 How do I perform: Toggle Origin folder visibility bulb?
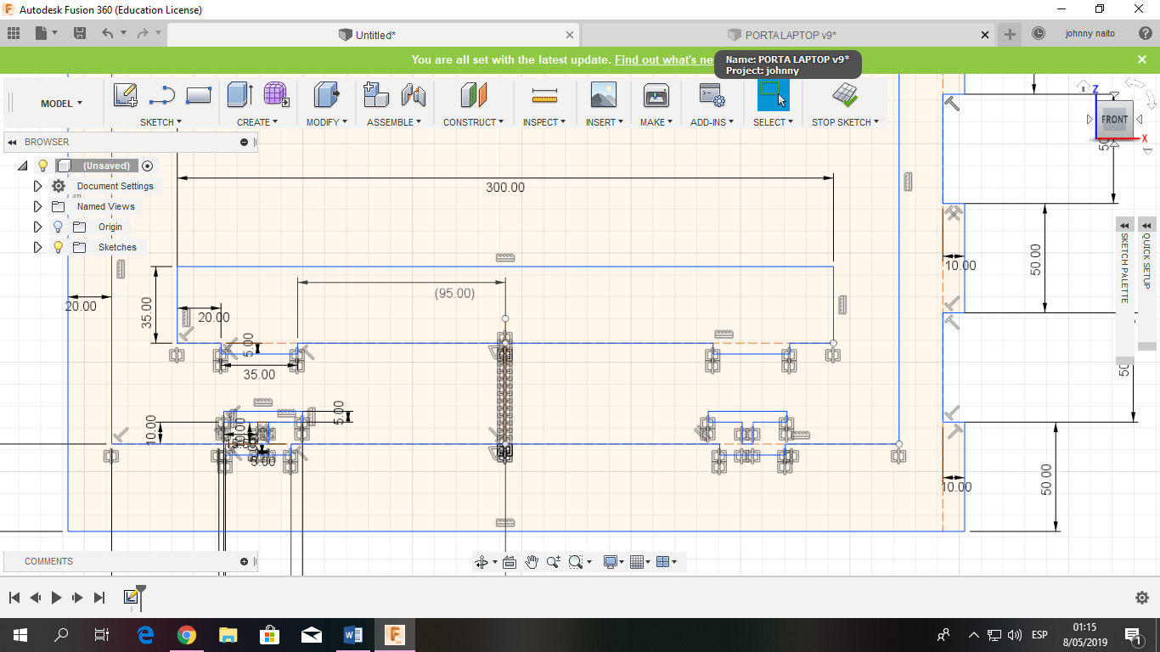pyautogui.click(x=58, y=227)
